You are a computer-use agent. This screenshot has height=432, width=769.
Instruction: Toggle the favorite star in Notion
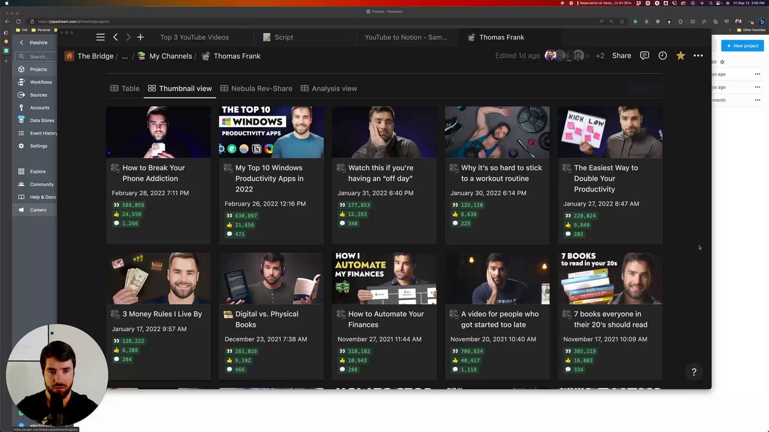pos(680,56)
